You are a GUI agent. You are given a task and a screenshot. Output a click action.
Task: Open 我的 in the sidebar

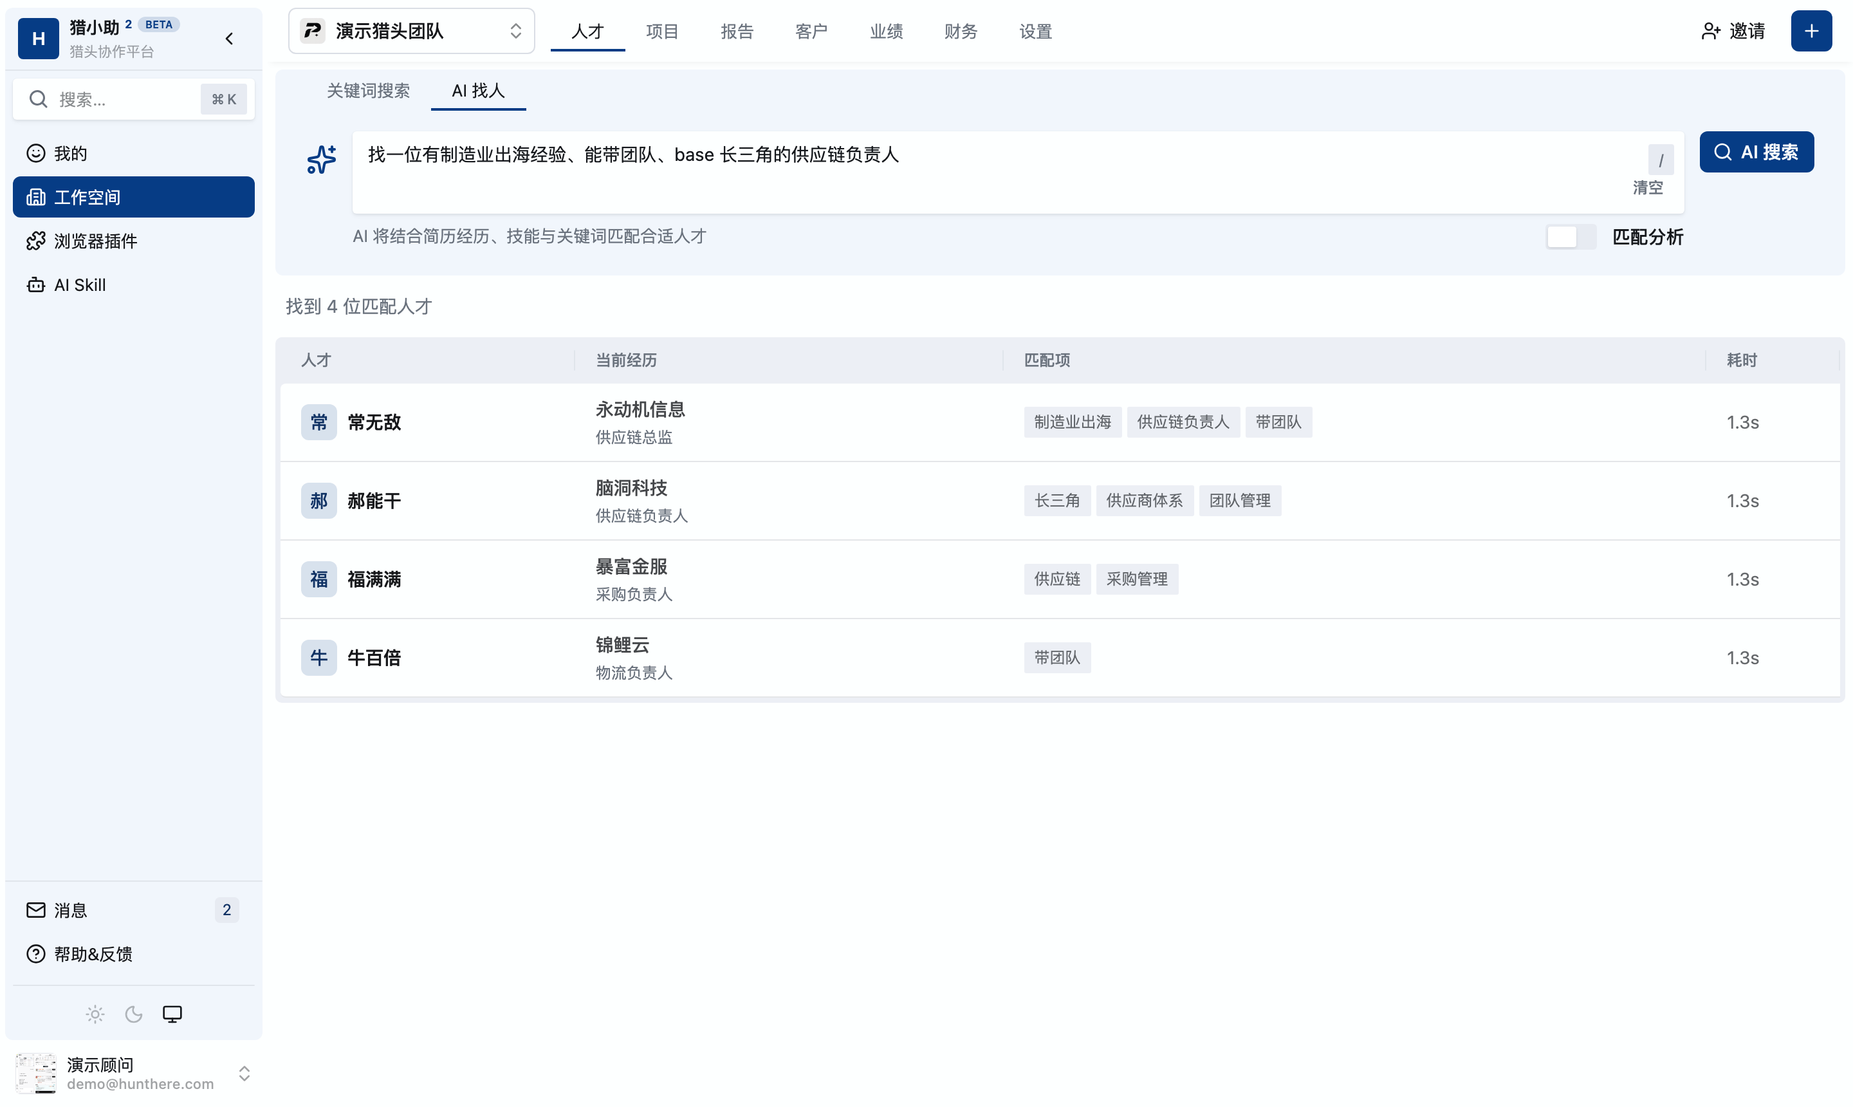133,153
